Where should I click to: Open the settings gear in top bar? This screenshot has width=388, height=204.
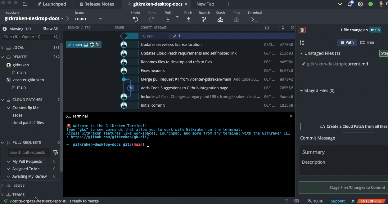click(x=360, y=4)
